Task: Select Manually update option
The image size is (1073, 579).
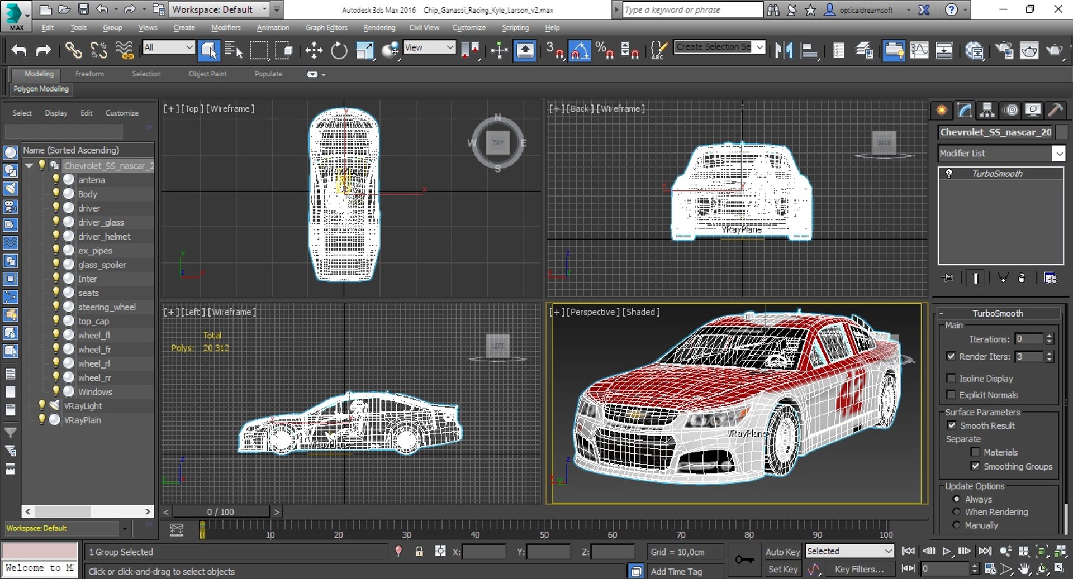Action: tap(956, 525)
